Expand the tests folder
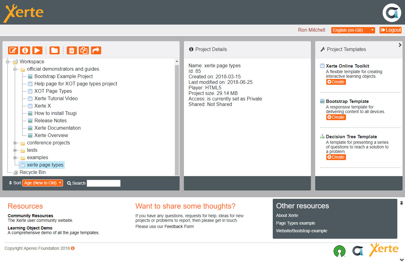This screenshot has width=405, height=263. [15, 150]
